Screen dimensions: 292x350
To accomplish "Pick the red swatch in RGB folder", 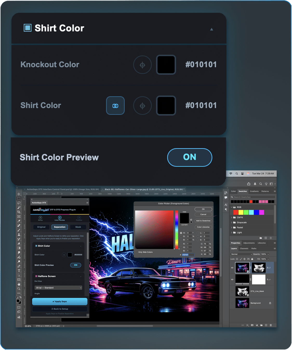I will tap(236, 212).
